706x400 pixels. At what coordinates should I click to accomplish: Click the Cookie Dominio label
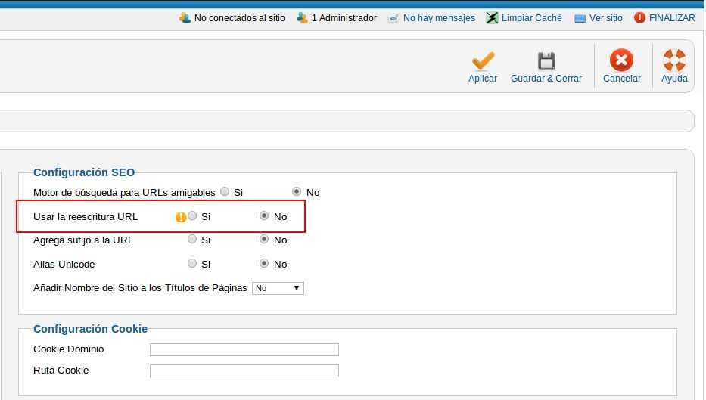68,349
